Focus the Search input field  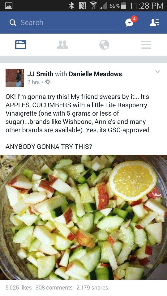[62, 23]
